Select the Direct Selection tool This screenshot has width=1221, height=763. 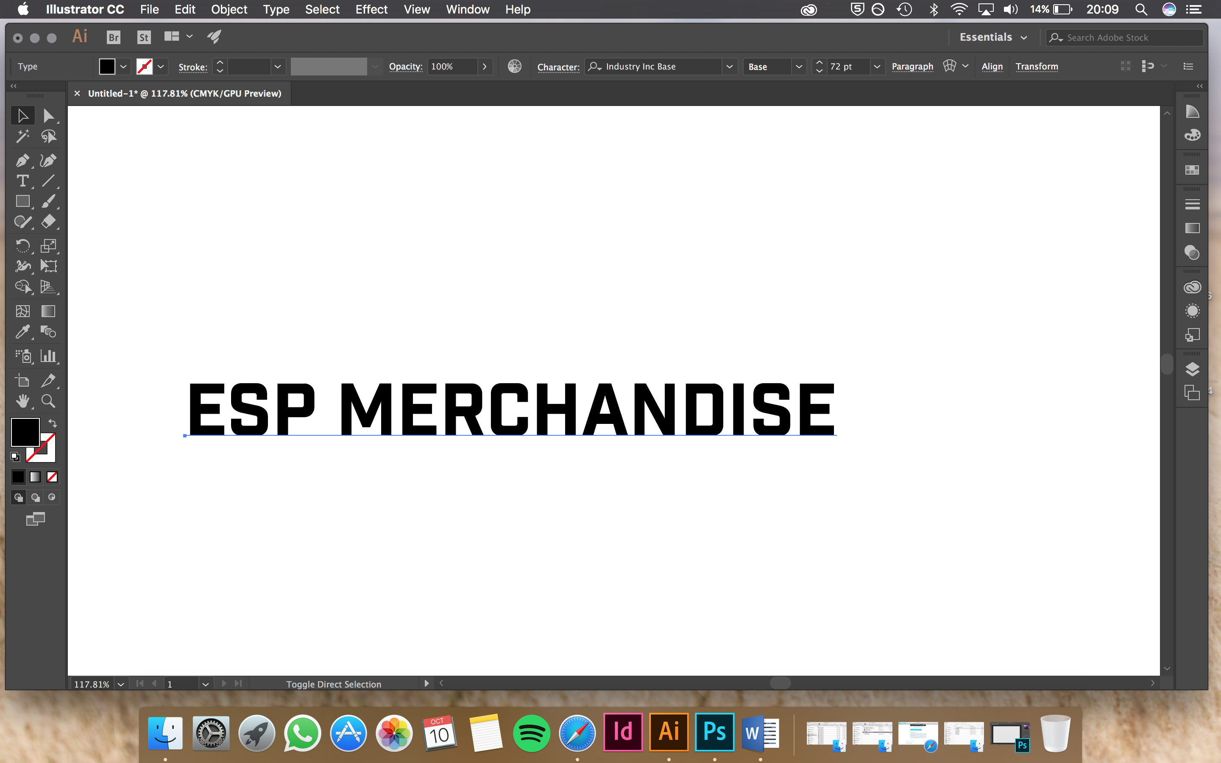48,116
